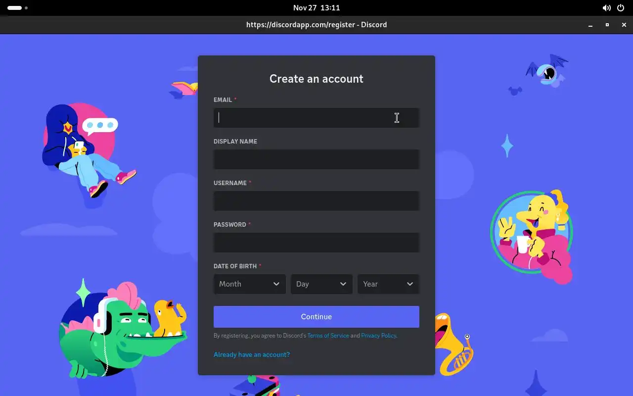Image resolution: width=633 pixels, height=396 pixels.
Task: Open the Month dropdown
Action: 250,284
